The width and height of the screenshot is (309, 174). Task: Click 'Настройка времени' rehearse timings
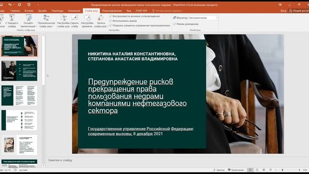(87, 21)
